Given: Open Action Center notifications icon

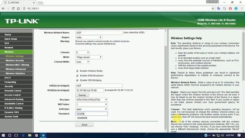Looking at the screenshot, I should pyautogui.click(x=239, y=135).
